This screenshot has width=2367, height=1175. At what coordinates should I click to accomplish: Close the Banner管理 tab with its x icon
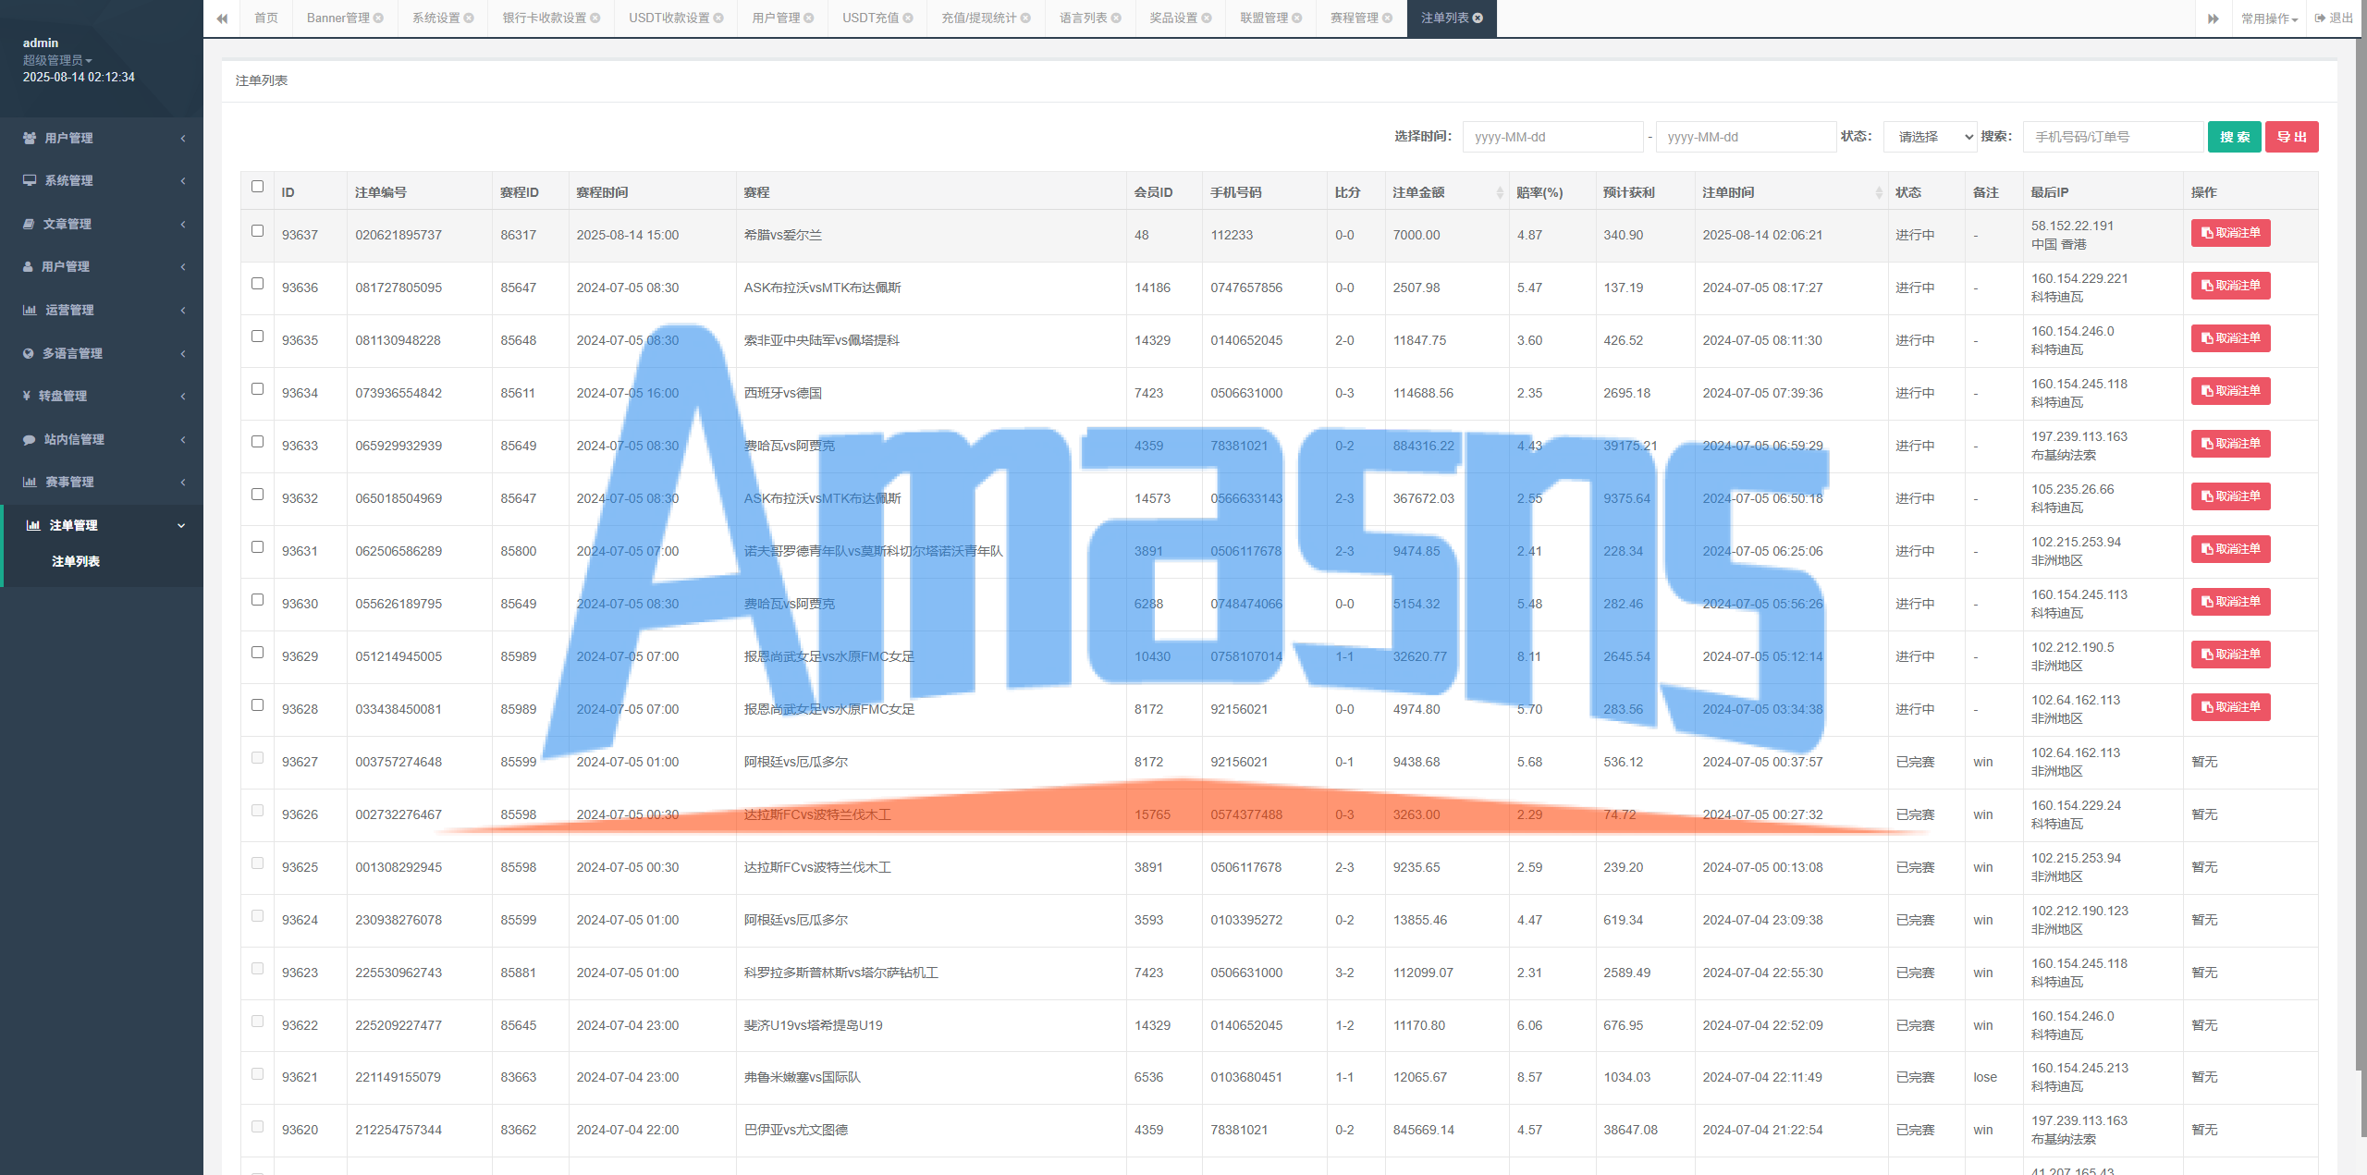tap(378, 18)
